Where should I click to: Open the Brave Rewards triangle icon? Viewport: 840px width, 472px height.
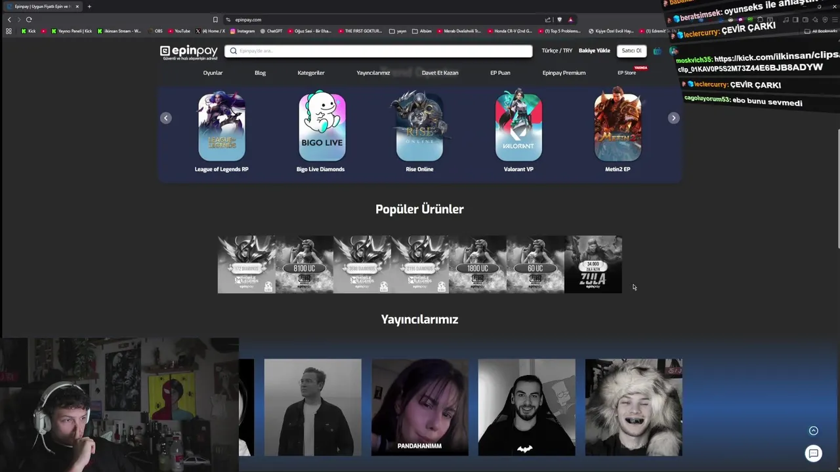tap(570, 20)
